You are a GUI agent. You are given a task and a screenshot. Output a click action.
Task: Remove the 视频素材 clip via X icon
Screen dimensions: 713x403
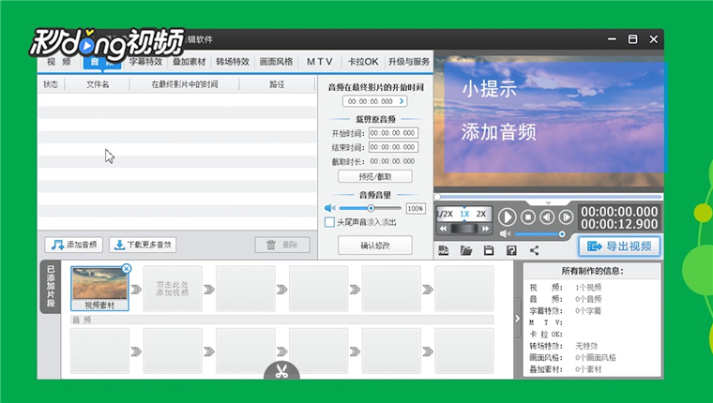coord(127,269)
